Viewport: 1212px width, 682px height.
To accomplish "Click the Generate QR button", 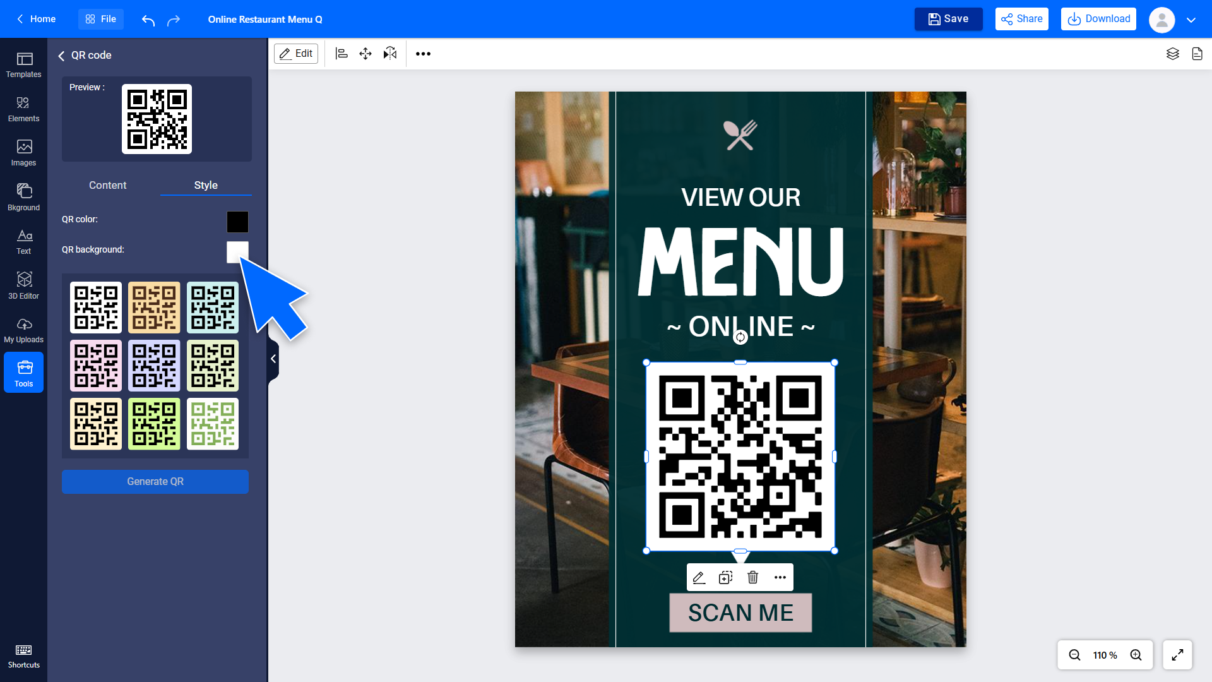I will (x=155, y=481).
